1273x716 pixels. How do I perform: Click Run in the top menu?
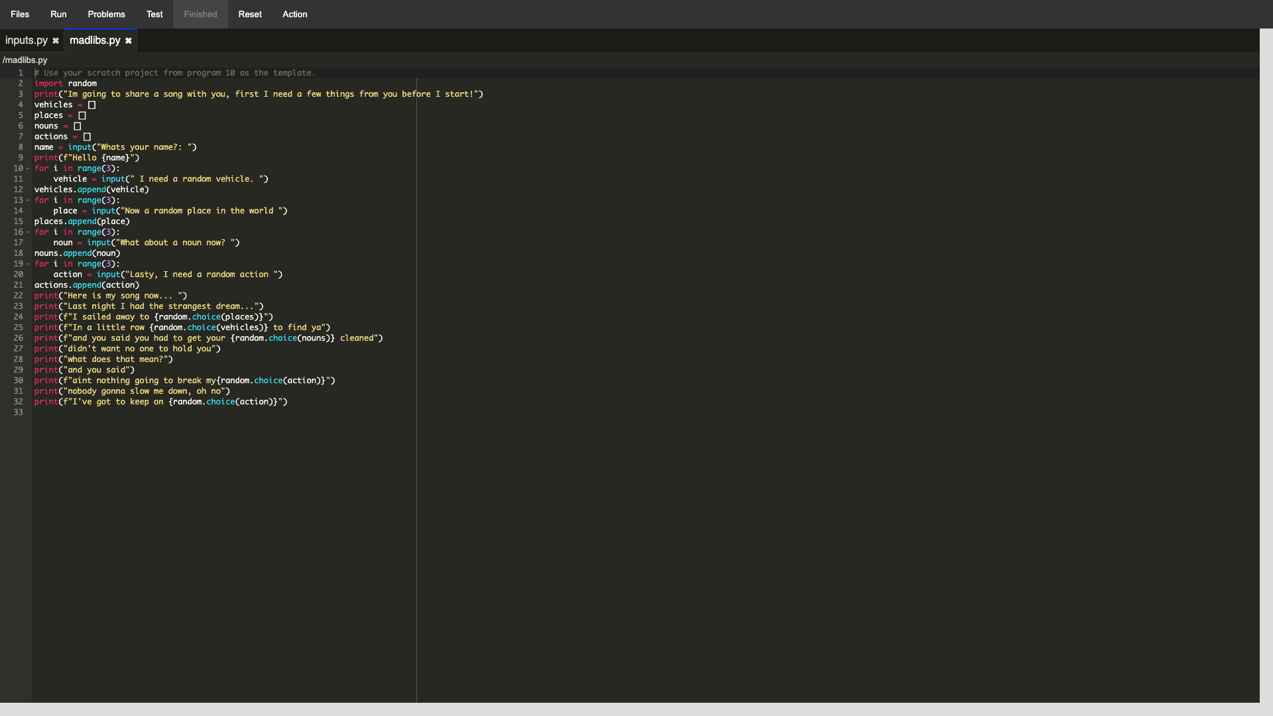pyautogui.click(x=58, y=14)
